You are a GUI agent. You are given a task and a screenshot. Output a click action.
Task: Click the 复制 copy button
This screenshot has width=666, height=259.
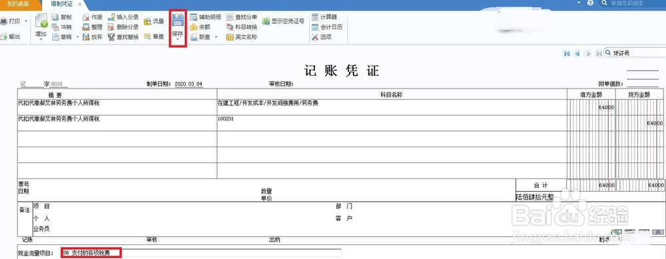pyautogui.click(x=61, y=17)
